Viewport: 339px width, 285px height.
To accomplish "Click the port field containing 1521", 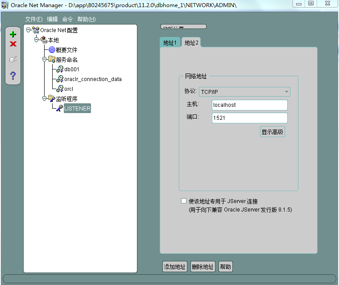I will point(250,118).
